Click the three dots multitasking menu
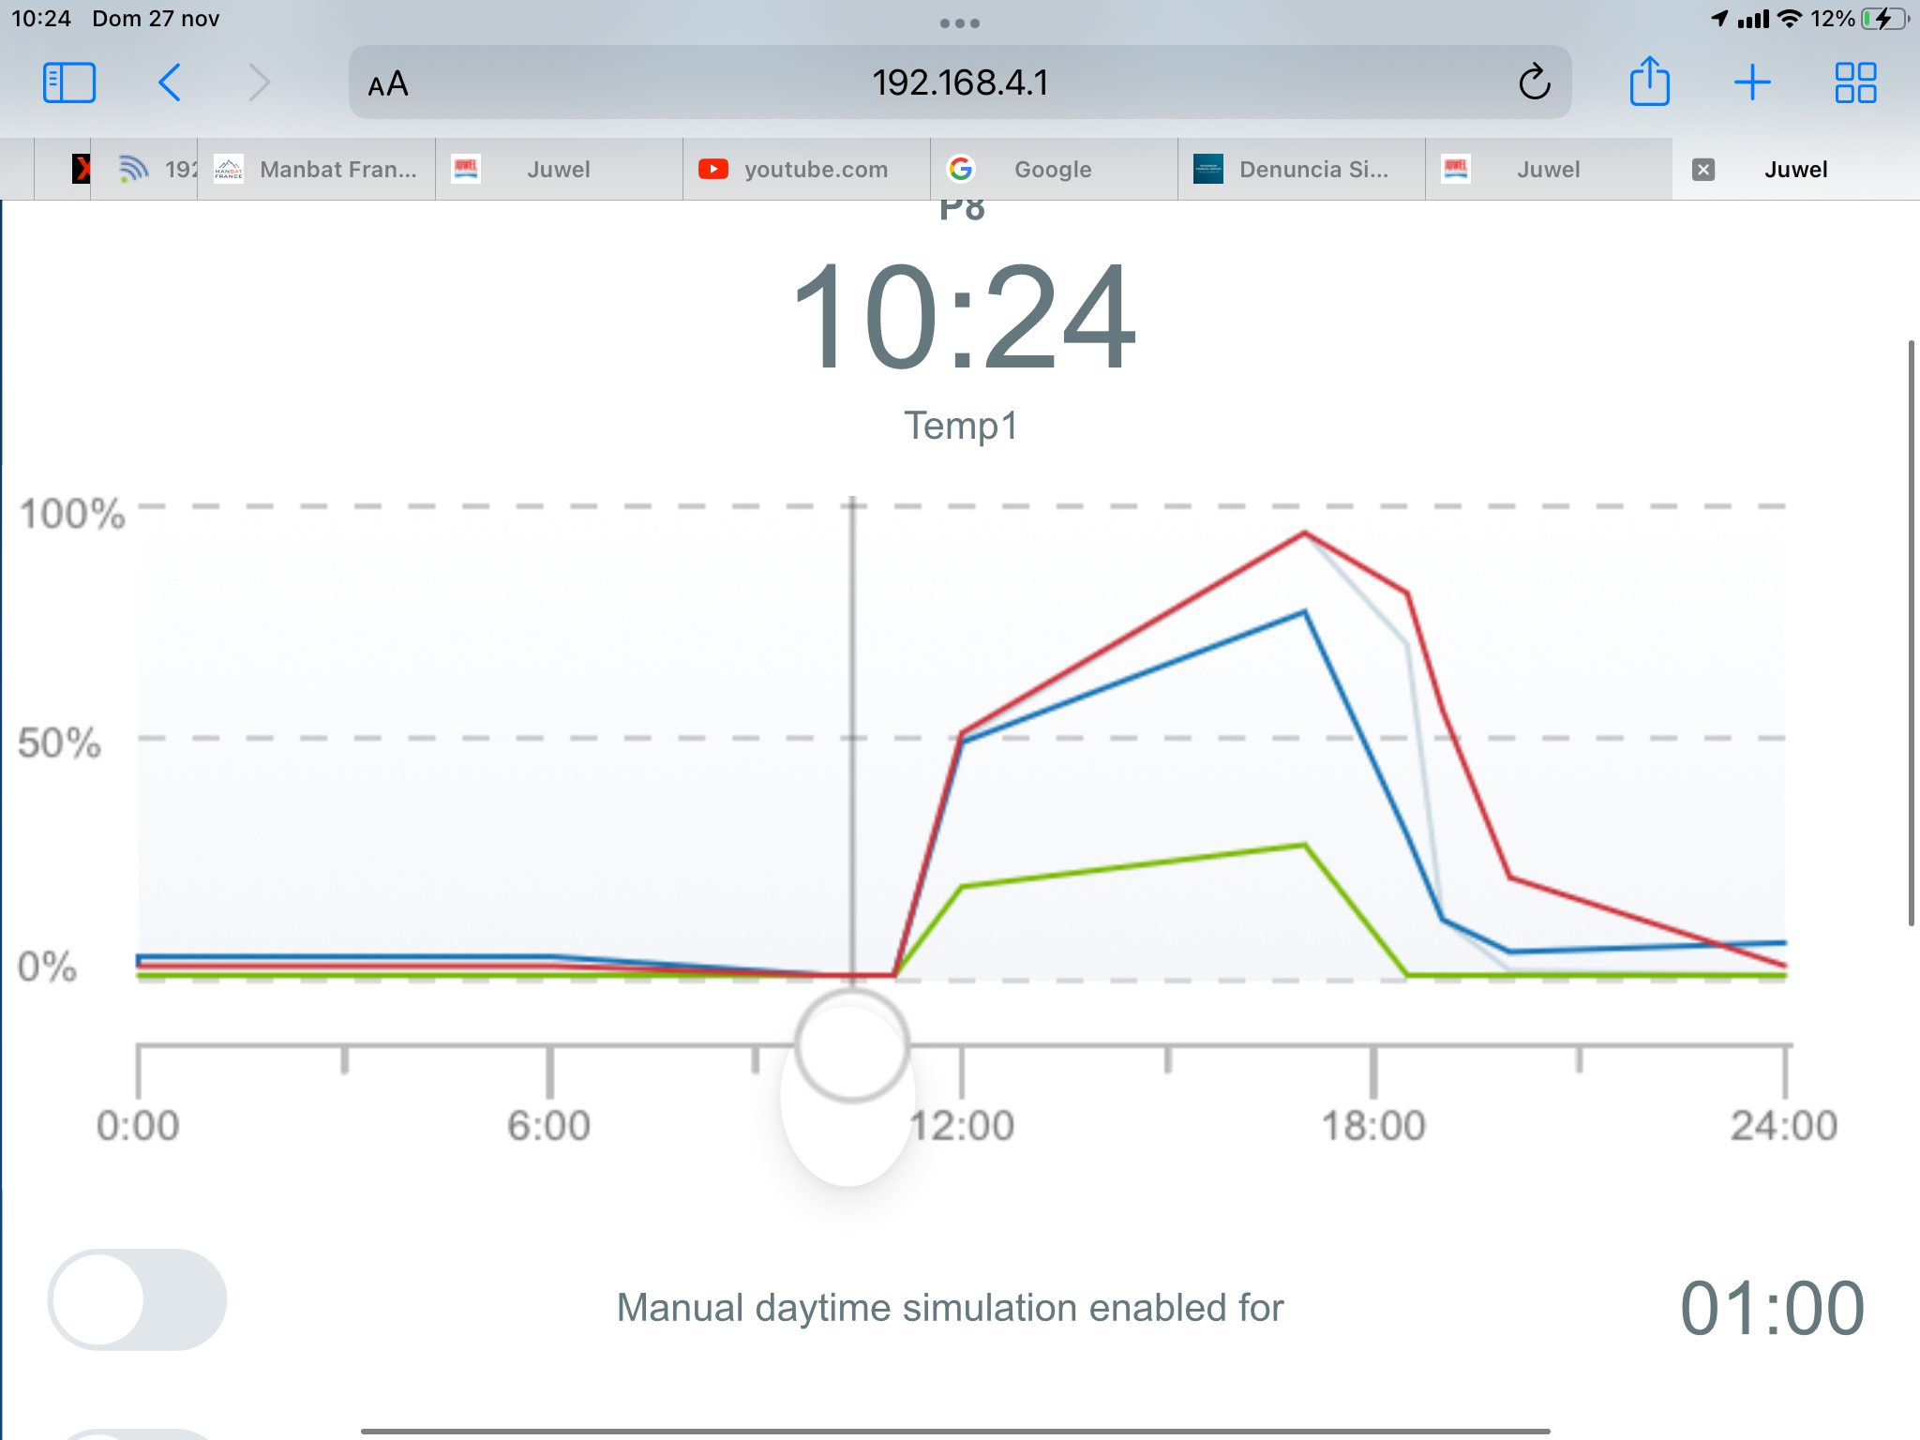Image resolution: width=1920 pixels, height=1440 pixels. [x=960, y=23]
